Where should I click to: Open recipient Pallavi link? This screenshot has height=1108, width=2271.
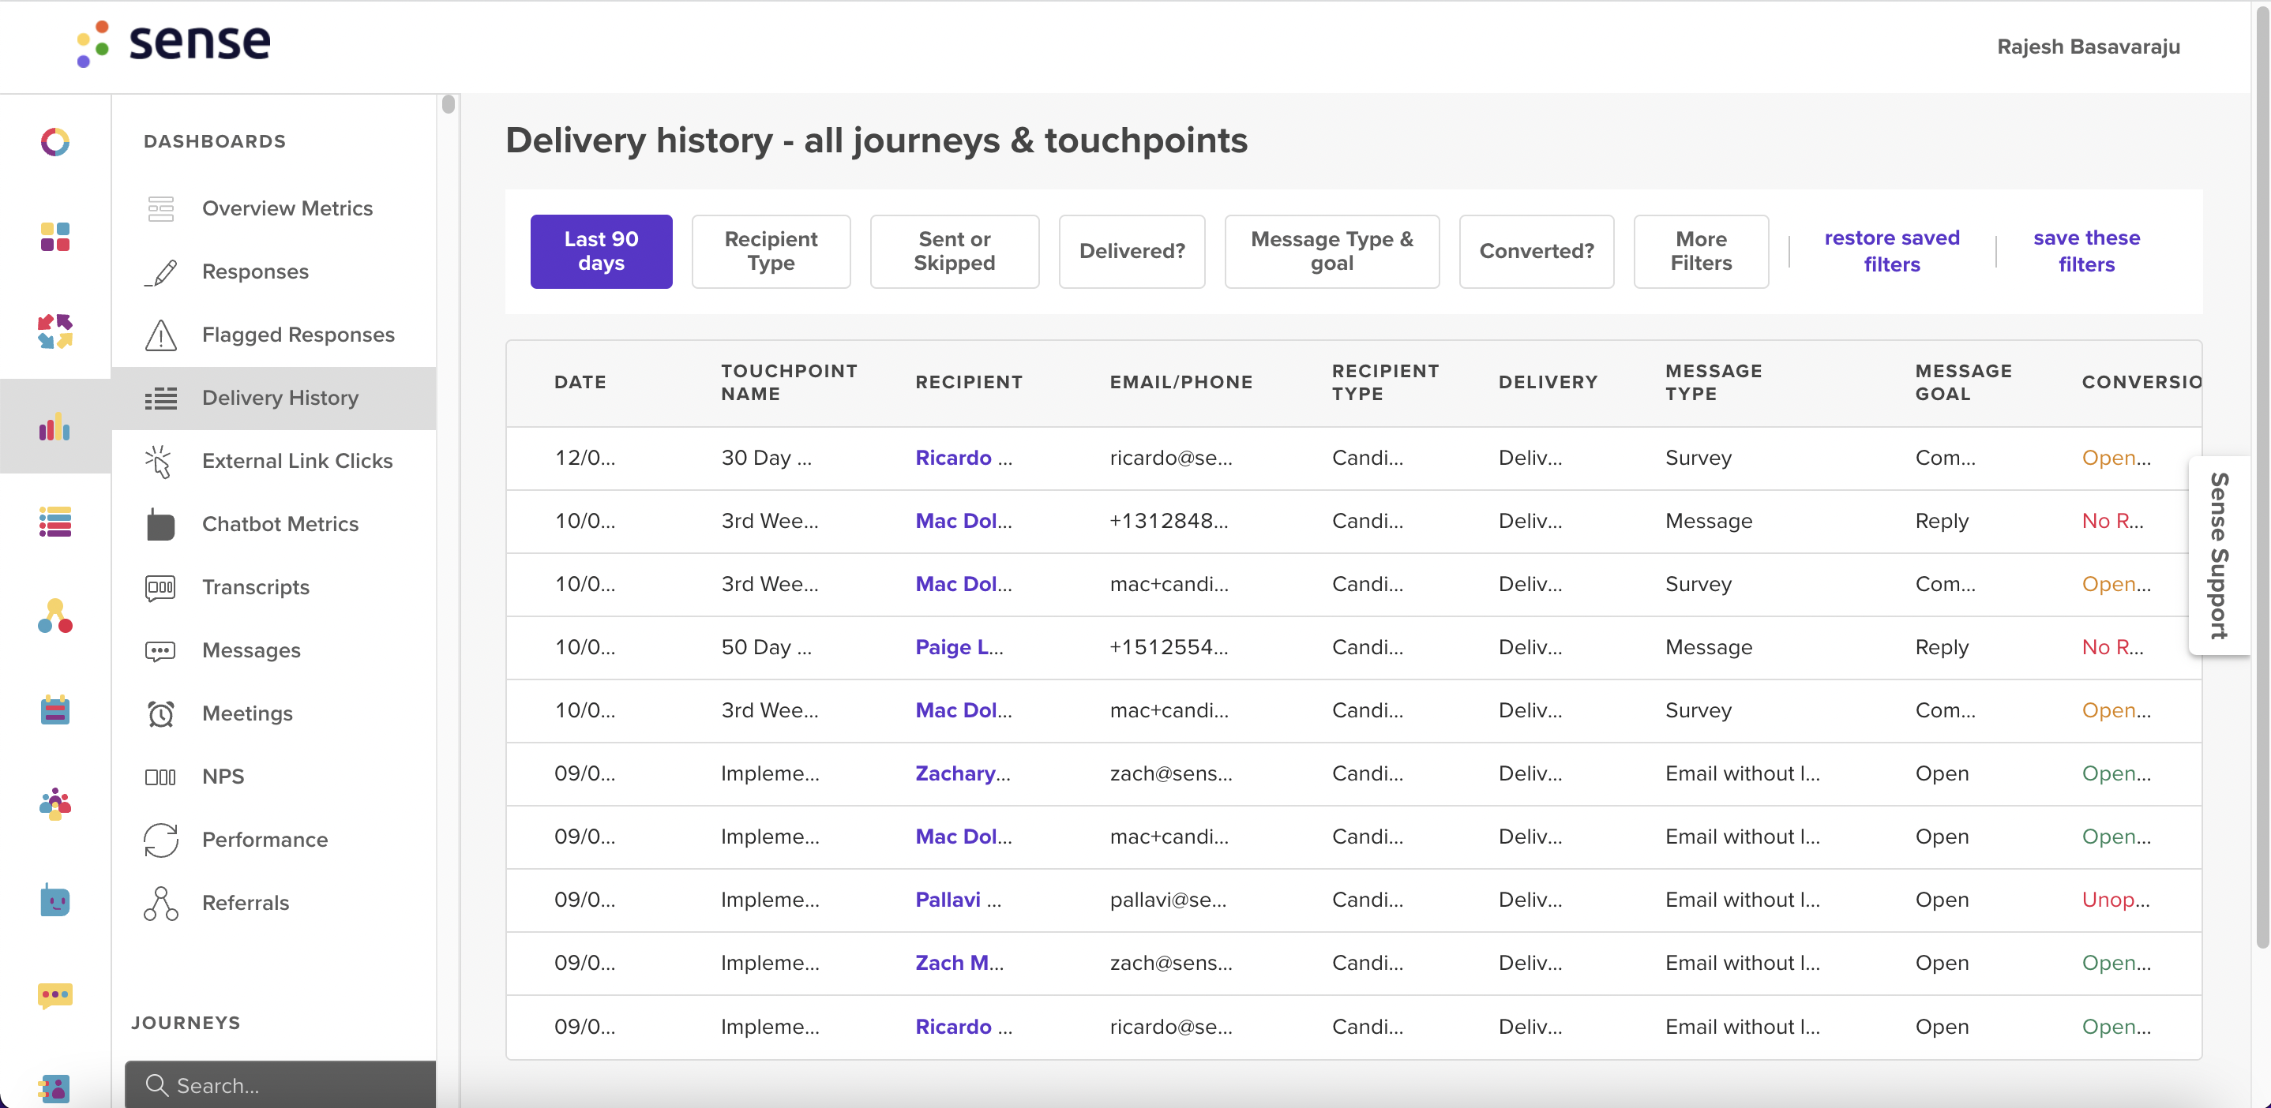coord(957,900)
